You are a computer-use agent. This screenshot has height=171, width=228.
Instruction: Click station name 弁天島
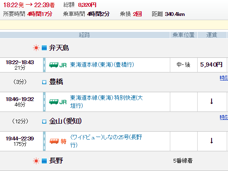pyautogui.click(x=59, y=48)
